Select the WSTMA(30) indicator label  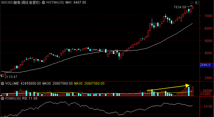tap(55, 2)
